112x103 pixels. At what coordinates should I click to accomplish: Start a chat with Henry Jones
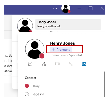point(30,64)
